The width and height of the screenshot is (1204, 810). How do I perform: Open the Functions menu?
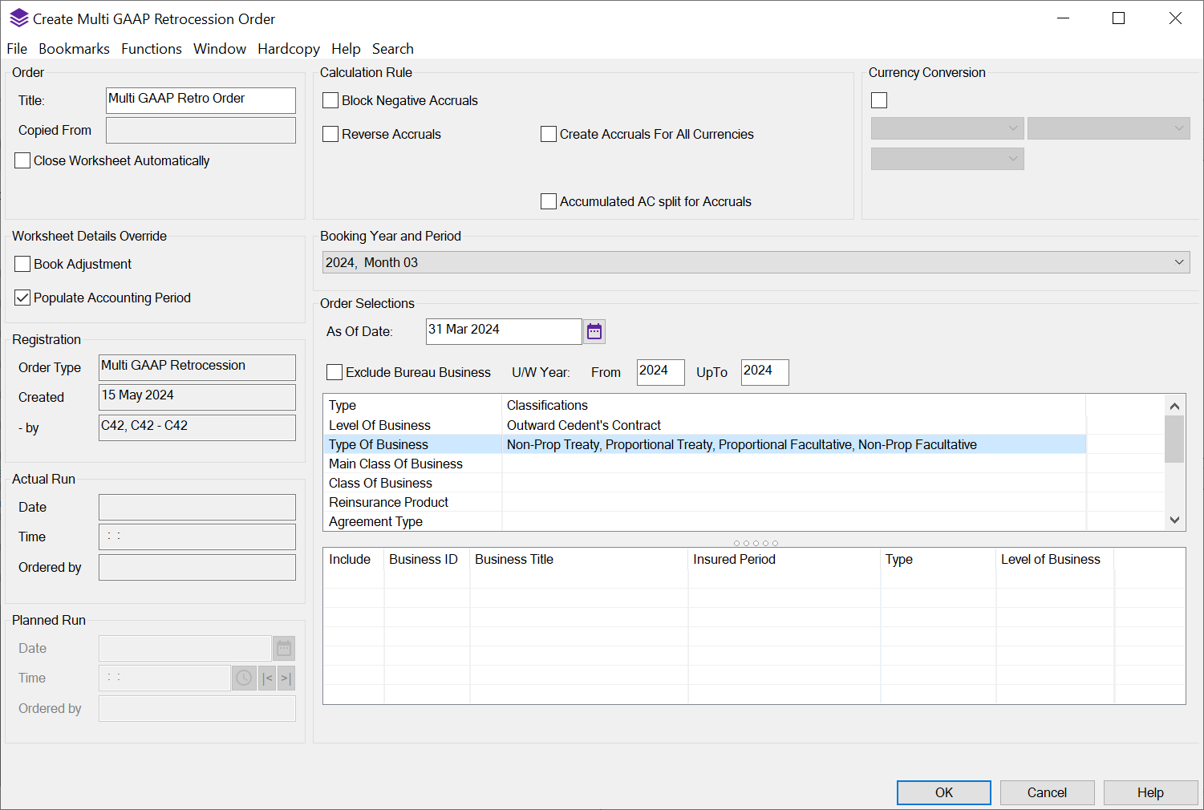click(x=152, y=49)
